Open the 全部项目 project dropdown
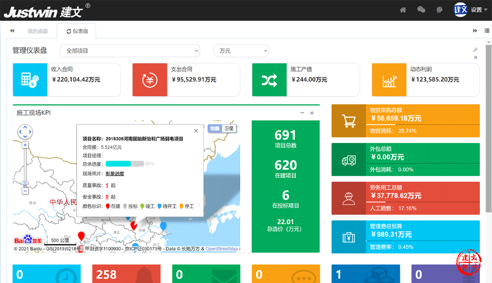This screenshot has height=283, width=492. tap(130, 51)
